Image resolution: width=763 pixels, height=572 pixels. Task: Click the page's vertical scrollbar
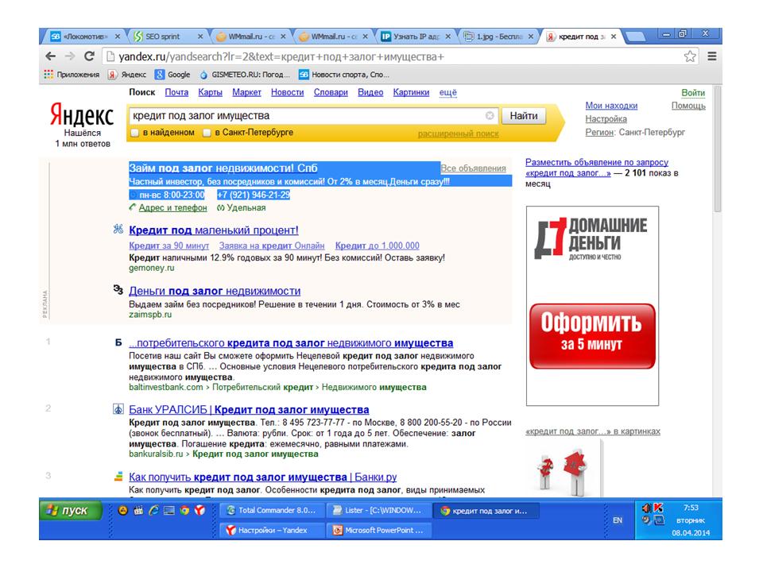pos(717,150)
